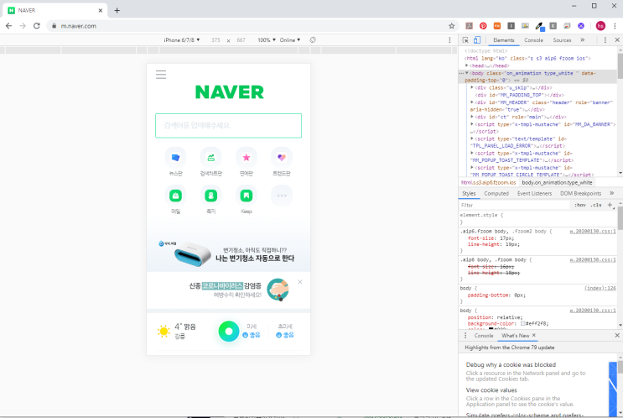Reload the m.naver.com page
Image resolution: width=623 pixels, height=418 pixels.
click(37, 26)
